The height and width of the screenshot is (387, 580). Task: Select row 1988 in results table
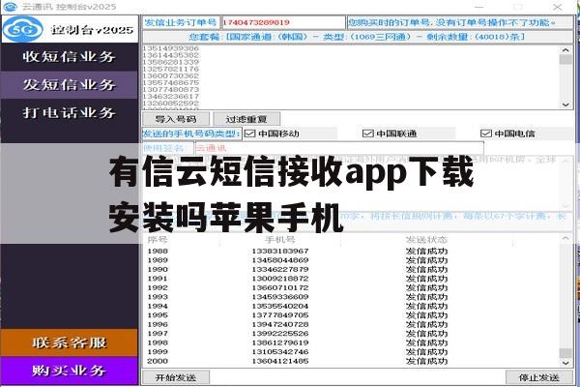[x=351, y=252]
